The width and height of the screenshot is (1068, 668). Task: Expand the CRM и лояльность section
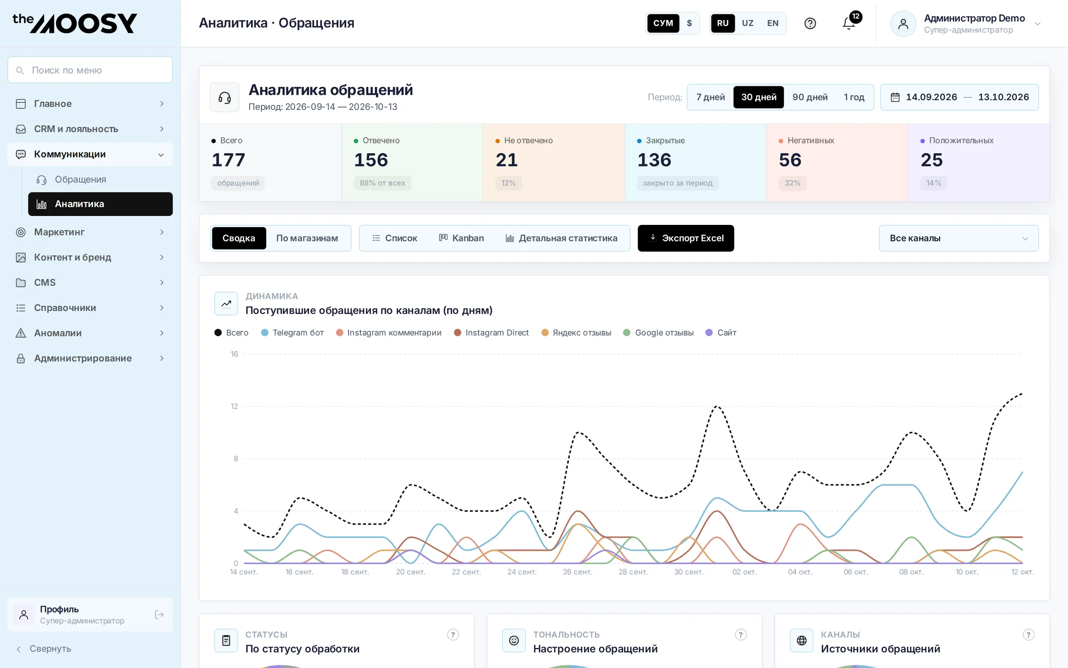[x=90, y=129]
